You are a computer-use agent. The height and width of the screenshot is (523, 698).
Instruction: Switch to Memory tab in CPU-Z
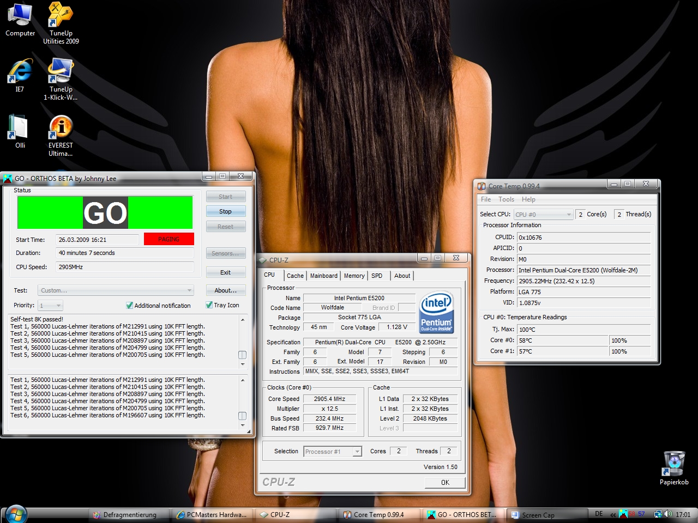[354, 276]
